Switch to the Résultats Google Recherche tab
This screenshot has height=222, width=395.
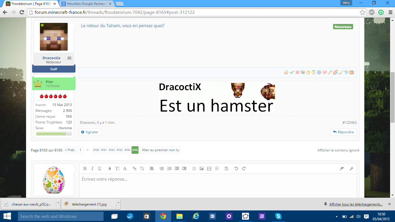(x=87, y=3)
